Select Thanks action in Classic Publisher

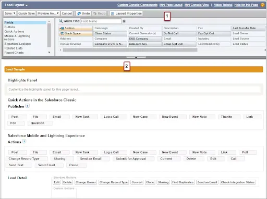click(229, 117)
